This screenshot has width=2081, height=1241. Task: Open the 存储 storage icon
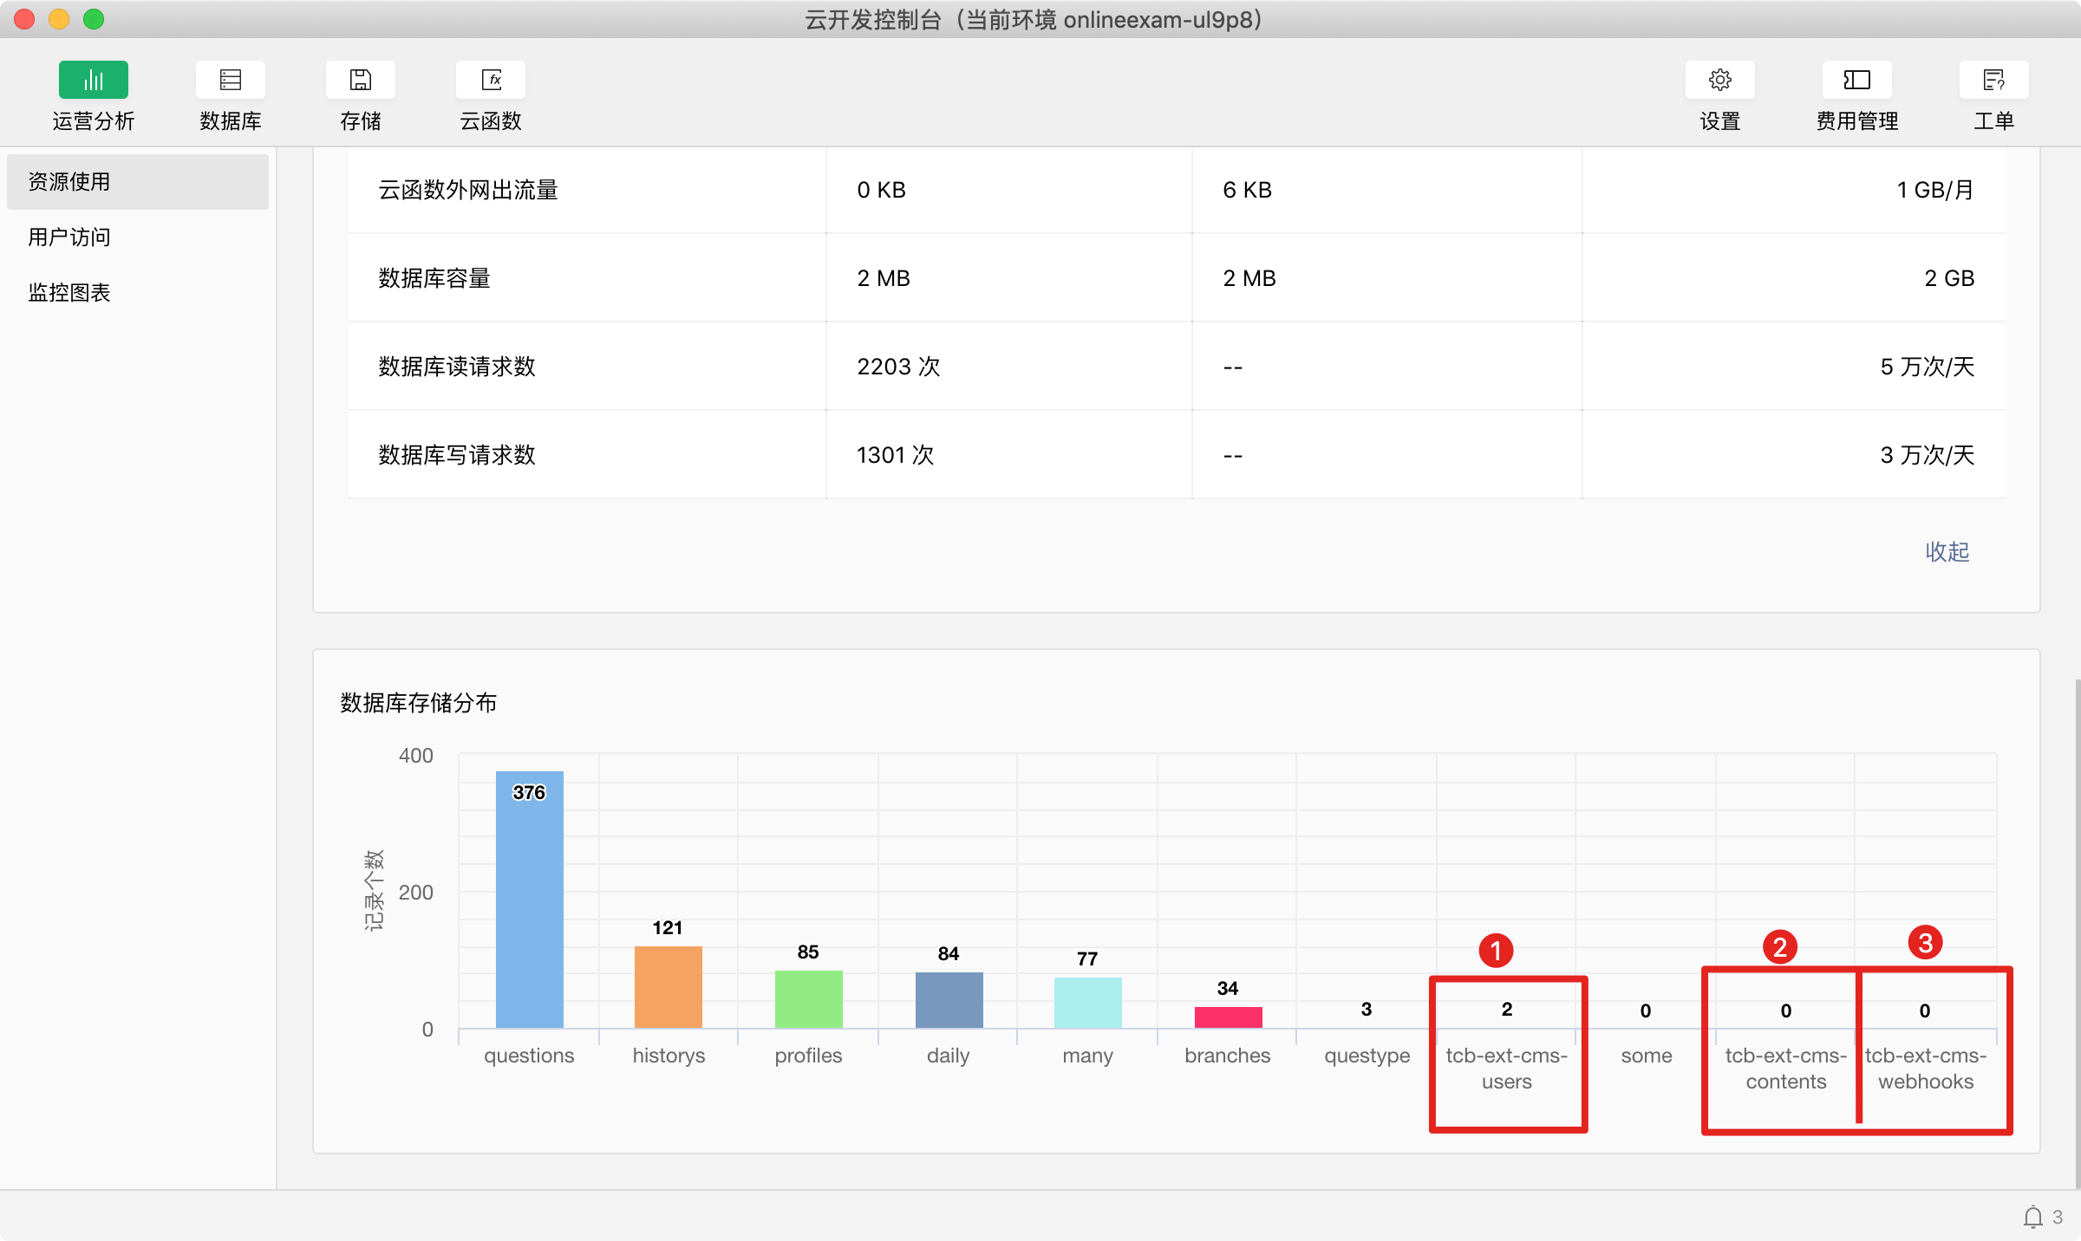[360, 81]
